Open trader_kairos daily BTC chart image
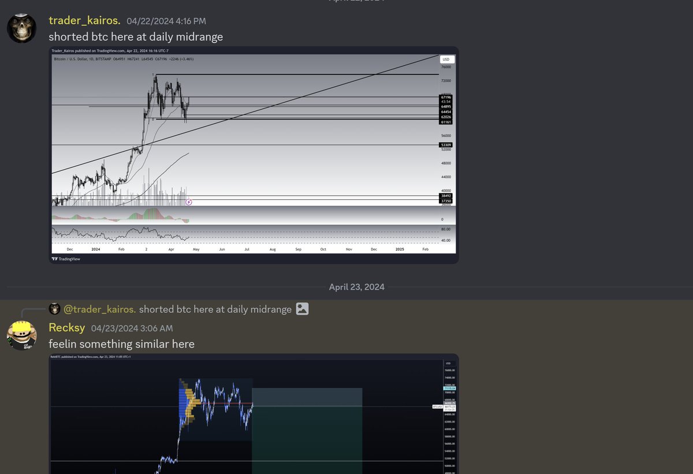This screenshot has height=474, width=693. point(254,155)
